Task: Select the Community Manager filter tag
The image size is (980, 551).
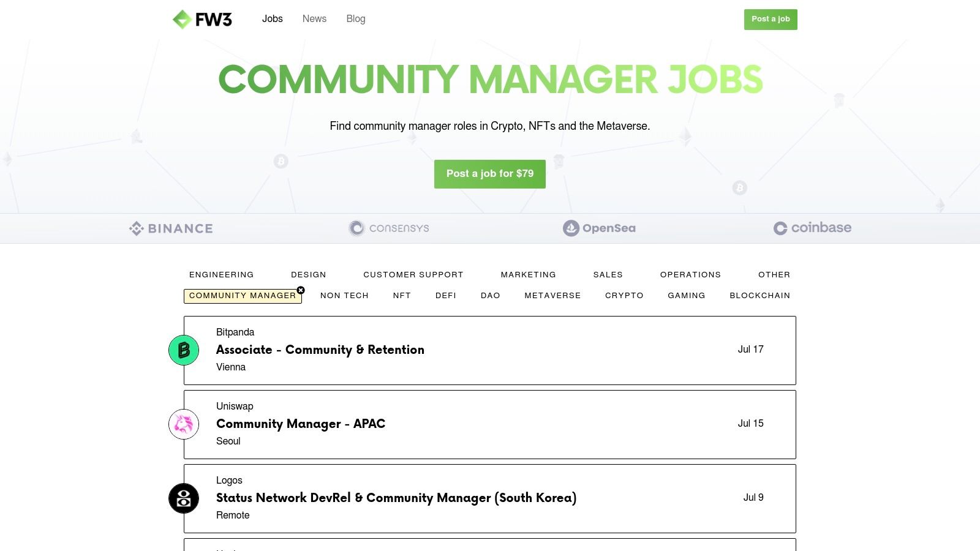Action: pyautogui.click(x=243, y=296)
